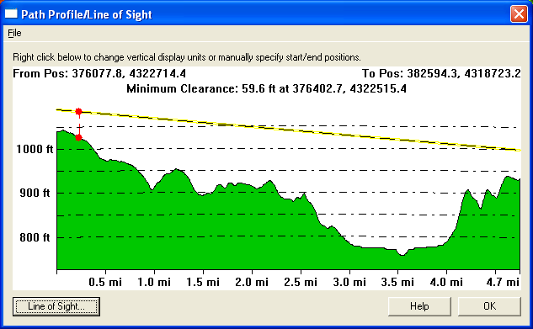The image size is (533, 329).
Task: Select the upper red clearance marker on sight line
Action: click(x=78, y=111)
